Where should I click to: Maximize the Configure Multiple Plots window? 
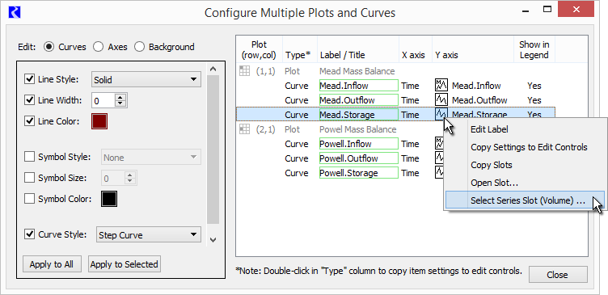547,9
